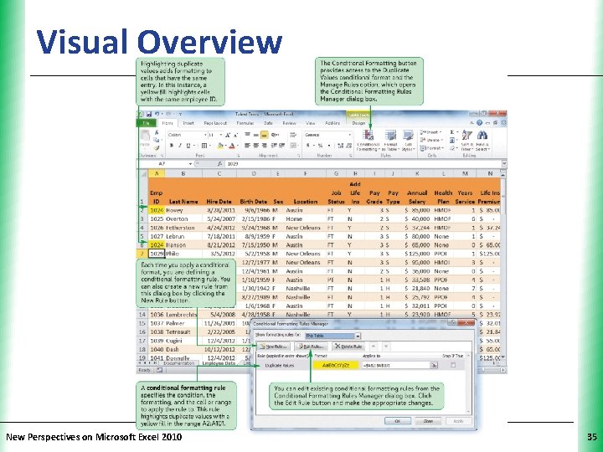Viewport: 603px width, 452px height.
Task: Click the New Rule button
Action: 273,347
